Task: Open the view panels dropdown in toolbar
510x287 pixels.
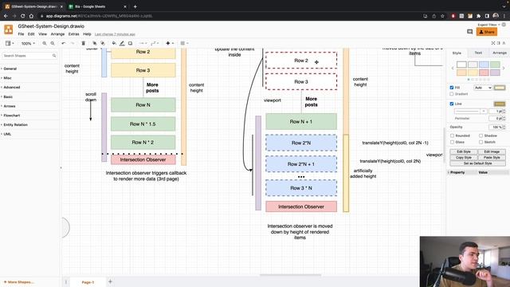Action: click(10, 43)
